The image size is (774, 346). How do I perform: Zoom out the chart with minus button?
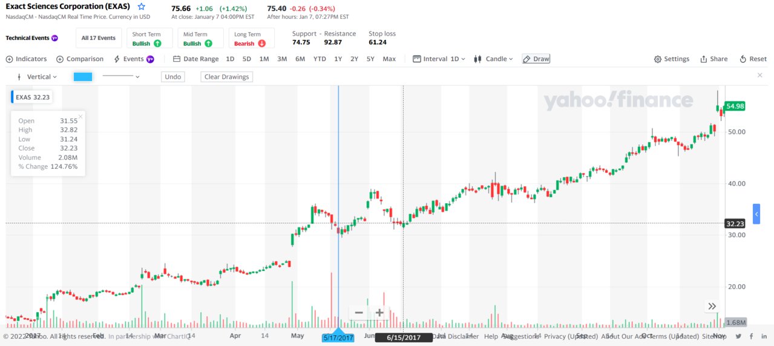359,313
